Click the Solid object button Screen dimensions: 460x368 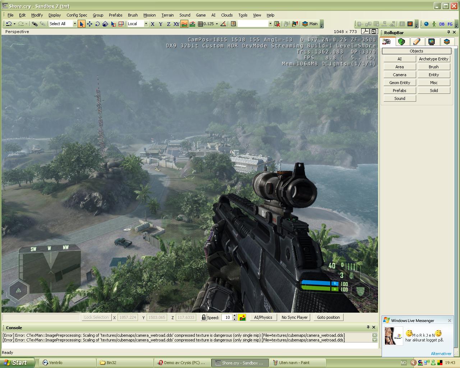coord(434,91)
